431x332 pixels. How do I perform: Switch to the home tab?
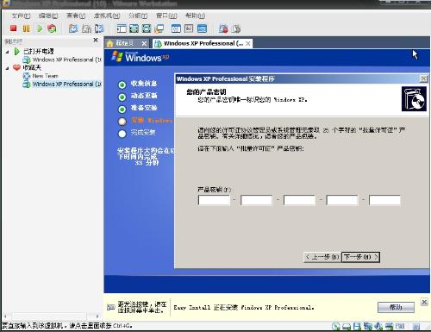[x=123, y=43]
